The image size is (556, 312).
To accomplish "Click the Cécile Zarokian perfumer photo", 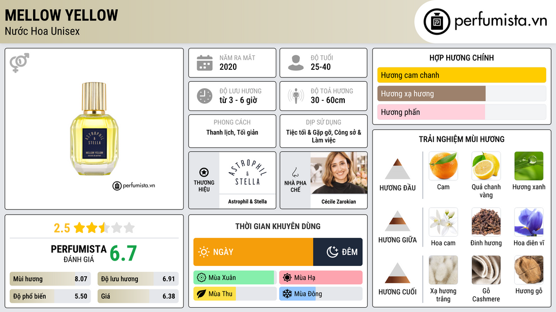I will 339,173.
